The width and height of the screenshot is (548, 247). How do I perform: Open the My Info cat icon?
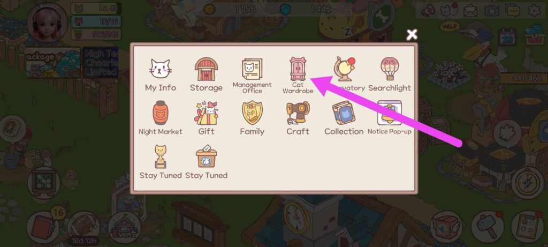coord(161,69)
